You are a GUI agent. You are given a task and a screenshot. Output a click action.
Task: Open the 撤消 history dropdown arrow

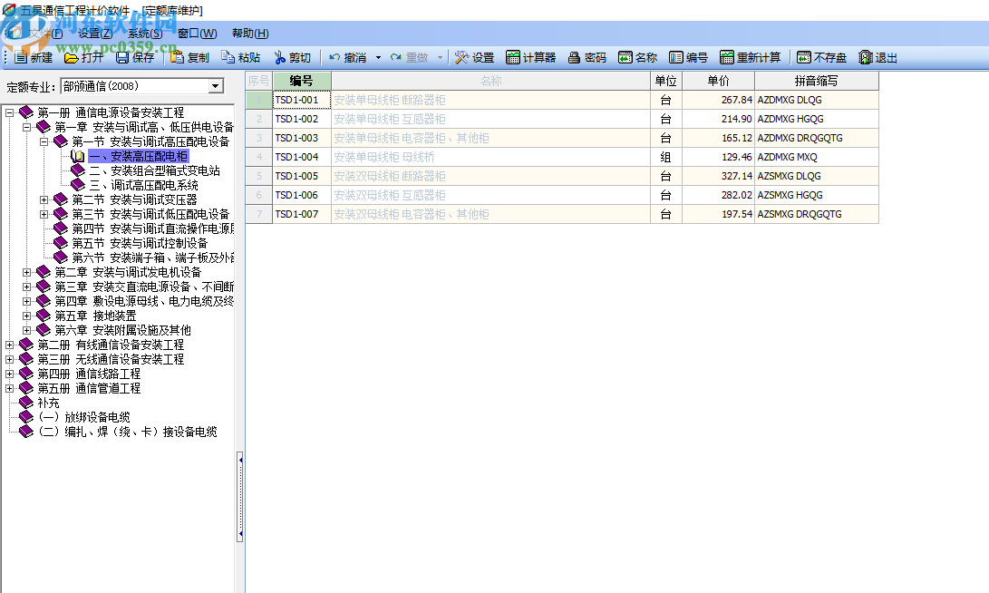(378, 57)
